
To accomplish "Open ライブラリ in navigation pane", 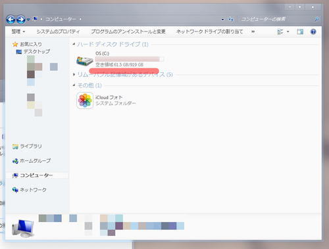I will [x=31, y=147].
